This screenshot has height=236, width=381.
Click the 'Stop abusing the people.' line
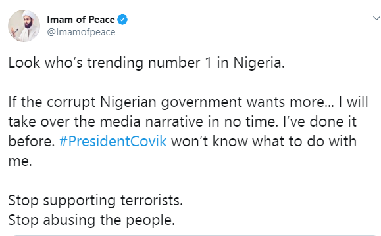(x=91, y=220)
